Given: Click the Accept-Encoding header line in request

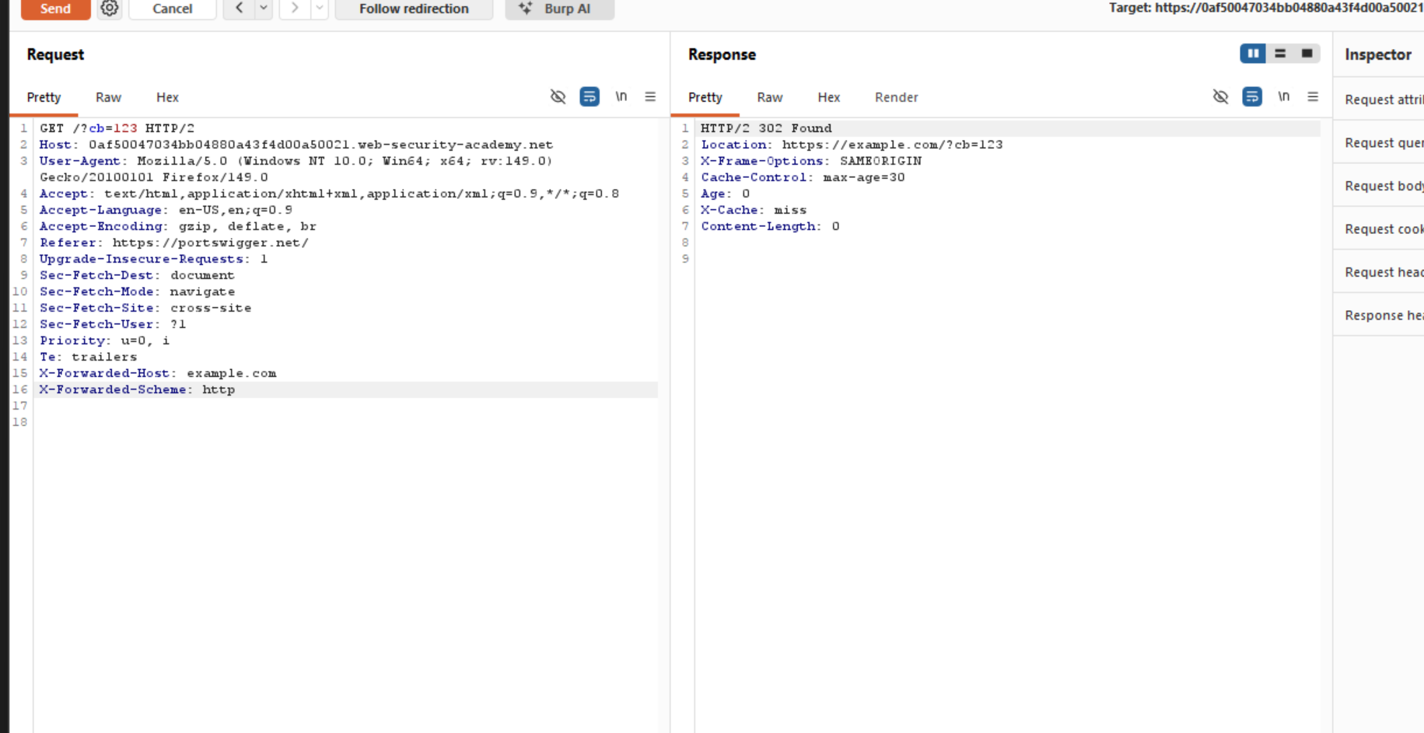Looking at the screenshot, I should (x=178, y=226).
